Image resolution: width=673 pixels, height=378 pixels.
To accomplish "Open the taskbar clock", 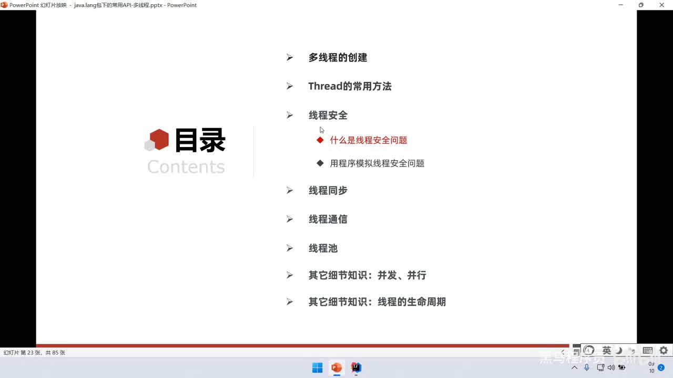I will pos(651,367).
